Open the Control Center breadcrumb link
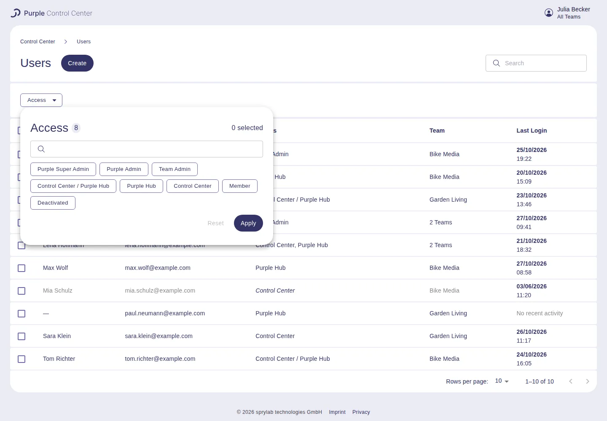 [x=38, y=42]
